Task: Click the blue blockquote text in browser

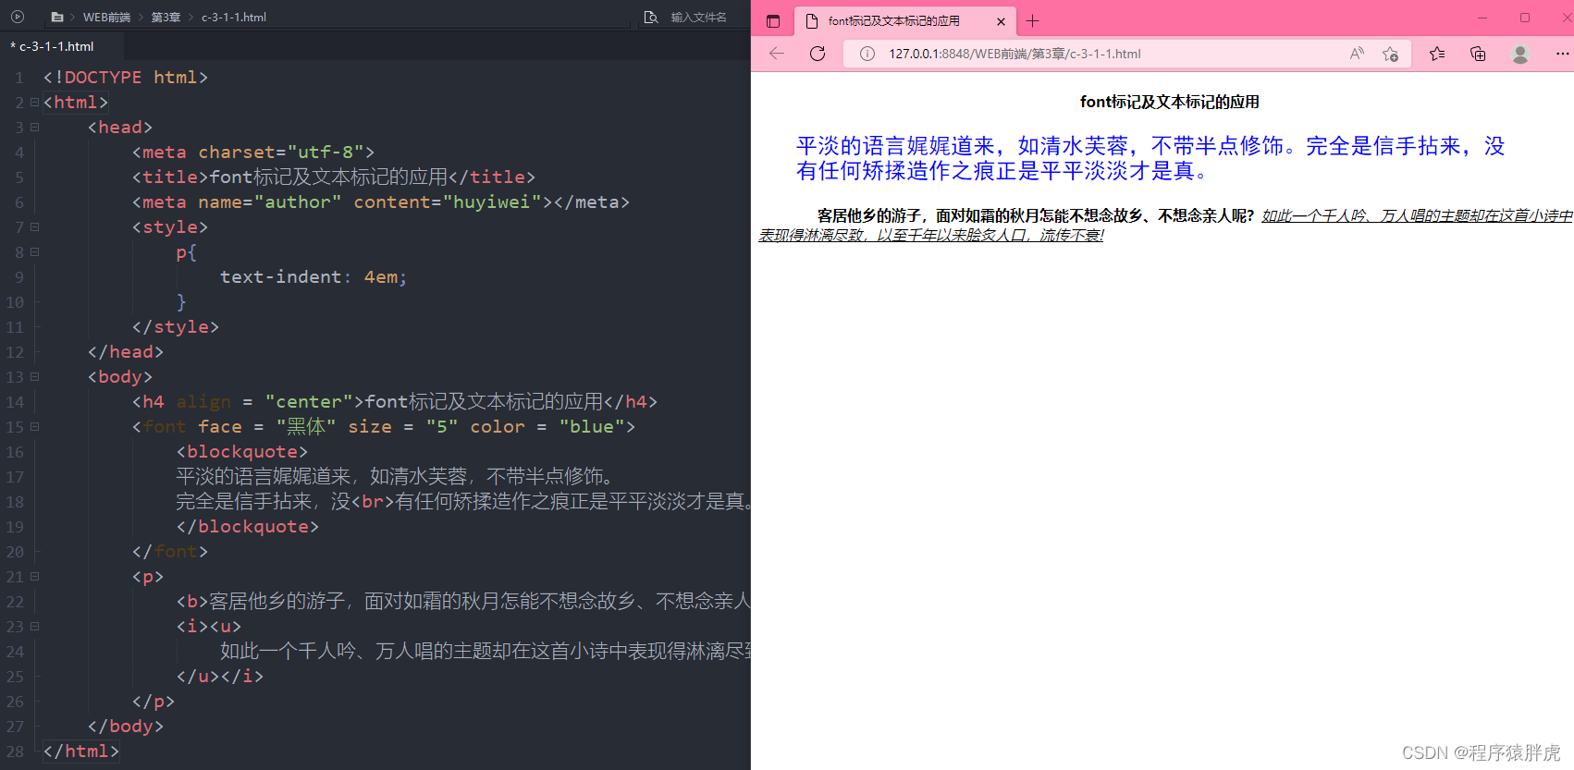Action: 1150,158
